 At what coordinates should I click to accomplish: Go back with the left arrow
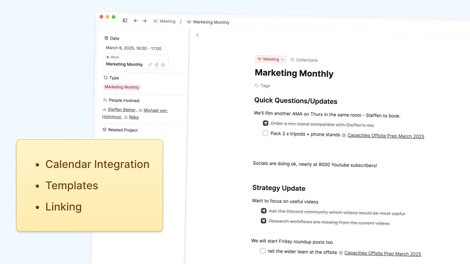click(x=135, y=21)
